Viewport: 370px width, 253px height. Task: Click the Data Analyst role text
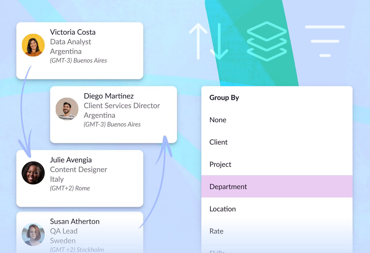(x=71, y=42)
